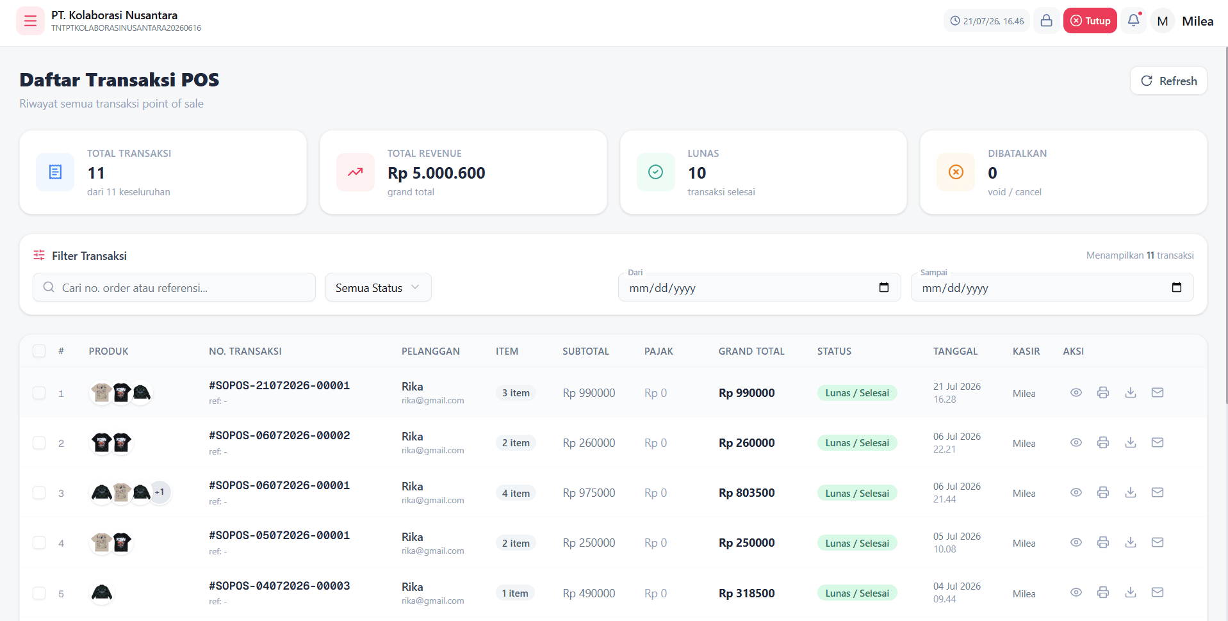Image resolution: width=1228 pixels, height=621 pixels.
Task: Click the Refresh button
Action: coord(1168,81)
